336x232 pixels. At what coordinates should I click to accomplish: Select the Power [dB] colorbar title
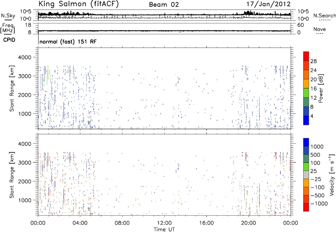coord(320,88)
